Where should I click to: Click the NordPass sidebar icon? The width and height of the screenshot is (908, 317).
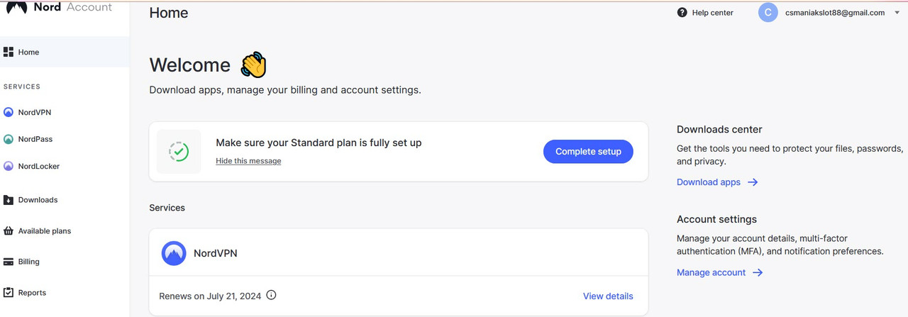point(9,139)
